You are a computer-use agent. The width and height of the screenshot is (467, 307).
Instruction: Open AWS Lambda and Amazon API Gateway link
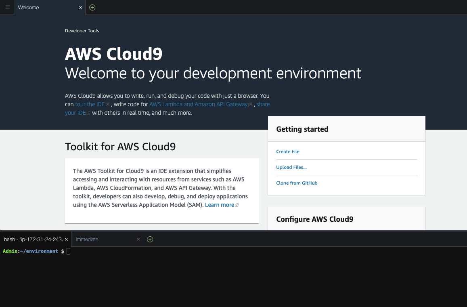[198, 104]
